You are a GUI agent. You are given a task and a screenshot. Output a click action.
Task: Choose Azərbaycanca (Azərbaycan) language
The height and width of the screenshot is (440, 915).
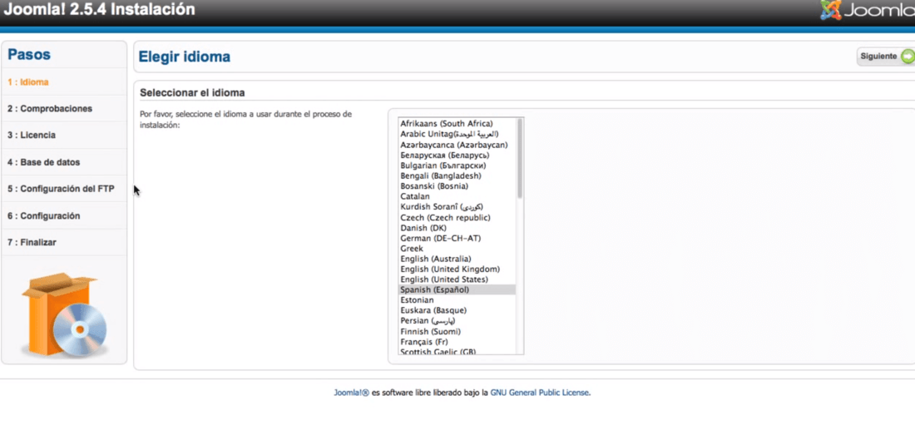pos(457,145)
